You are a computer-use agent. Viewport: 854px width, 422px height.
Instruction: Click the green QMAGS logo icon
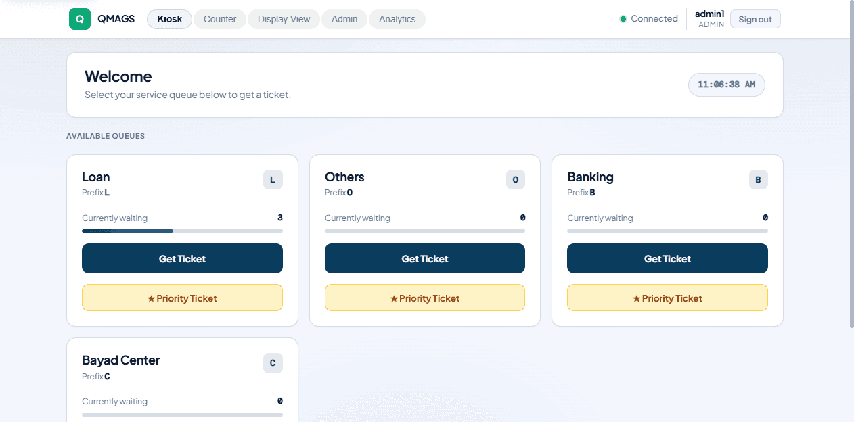coord(80,19)
